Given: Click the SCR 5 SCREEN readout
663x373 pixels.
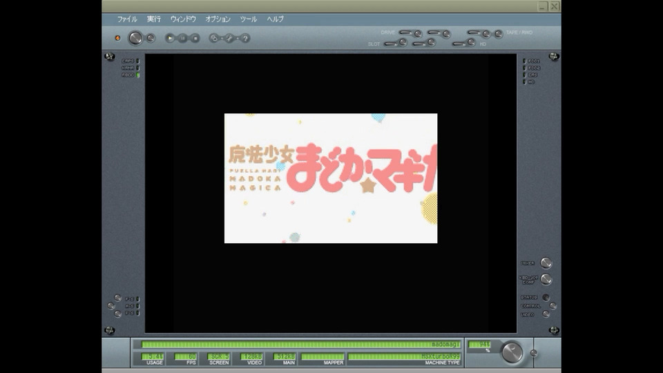Looking at the screenshot, I should click(219, 356).
